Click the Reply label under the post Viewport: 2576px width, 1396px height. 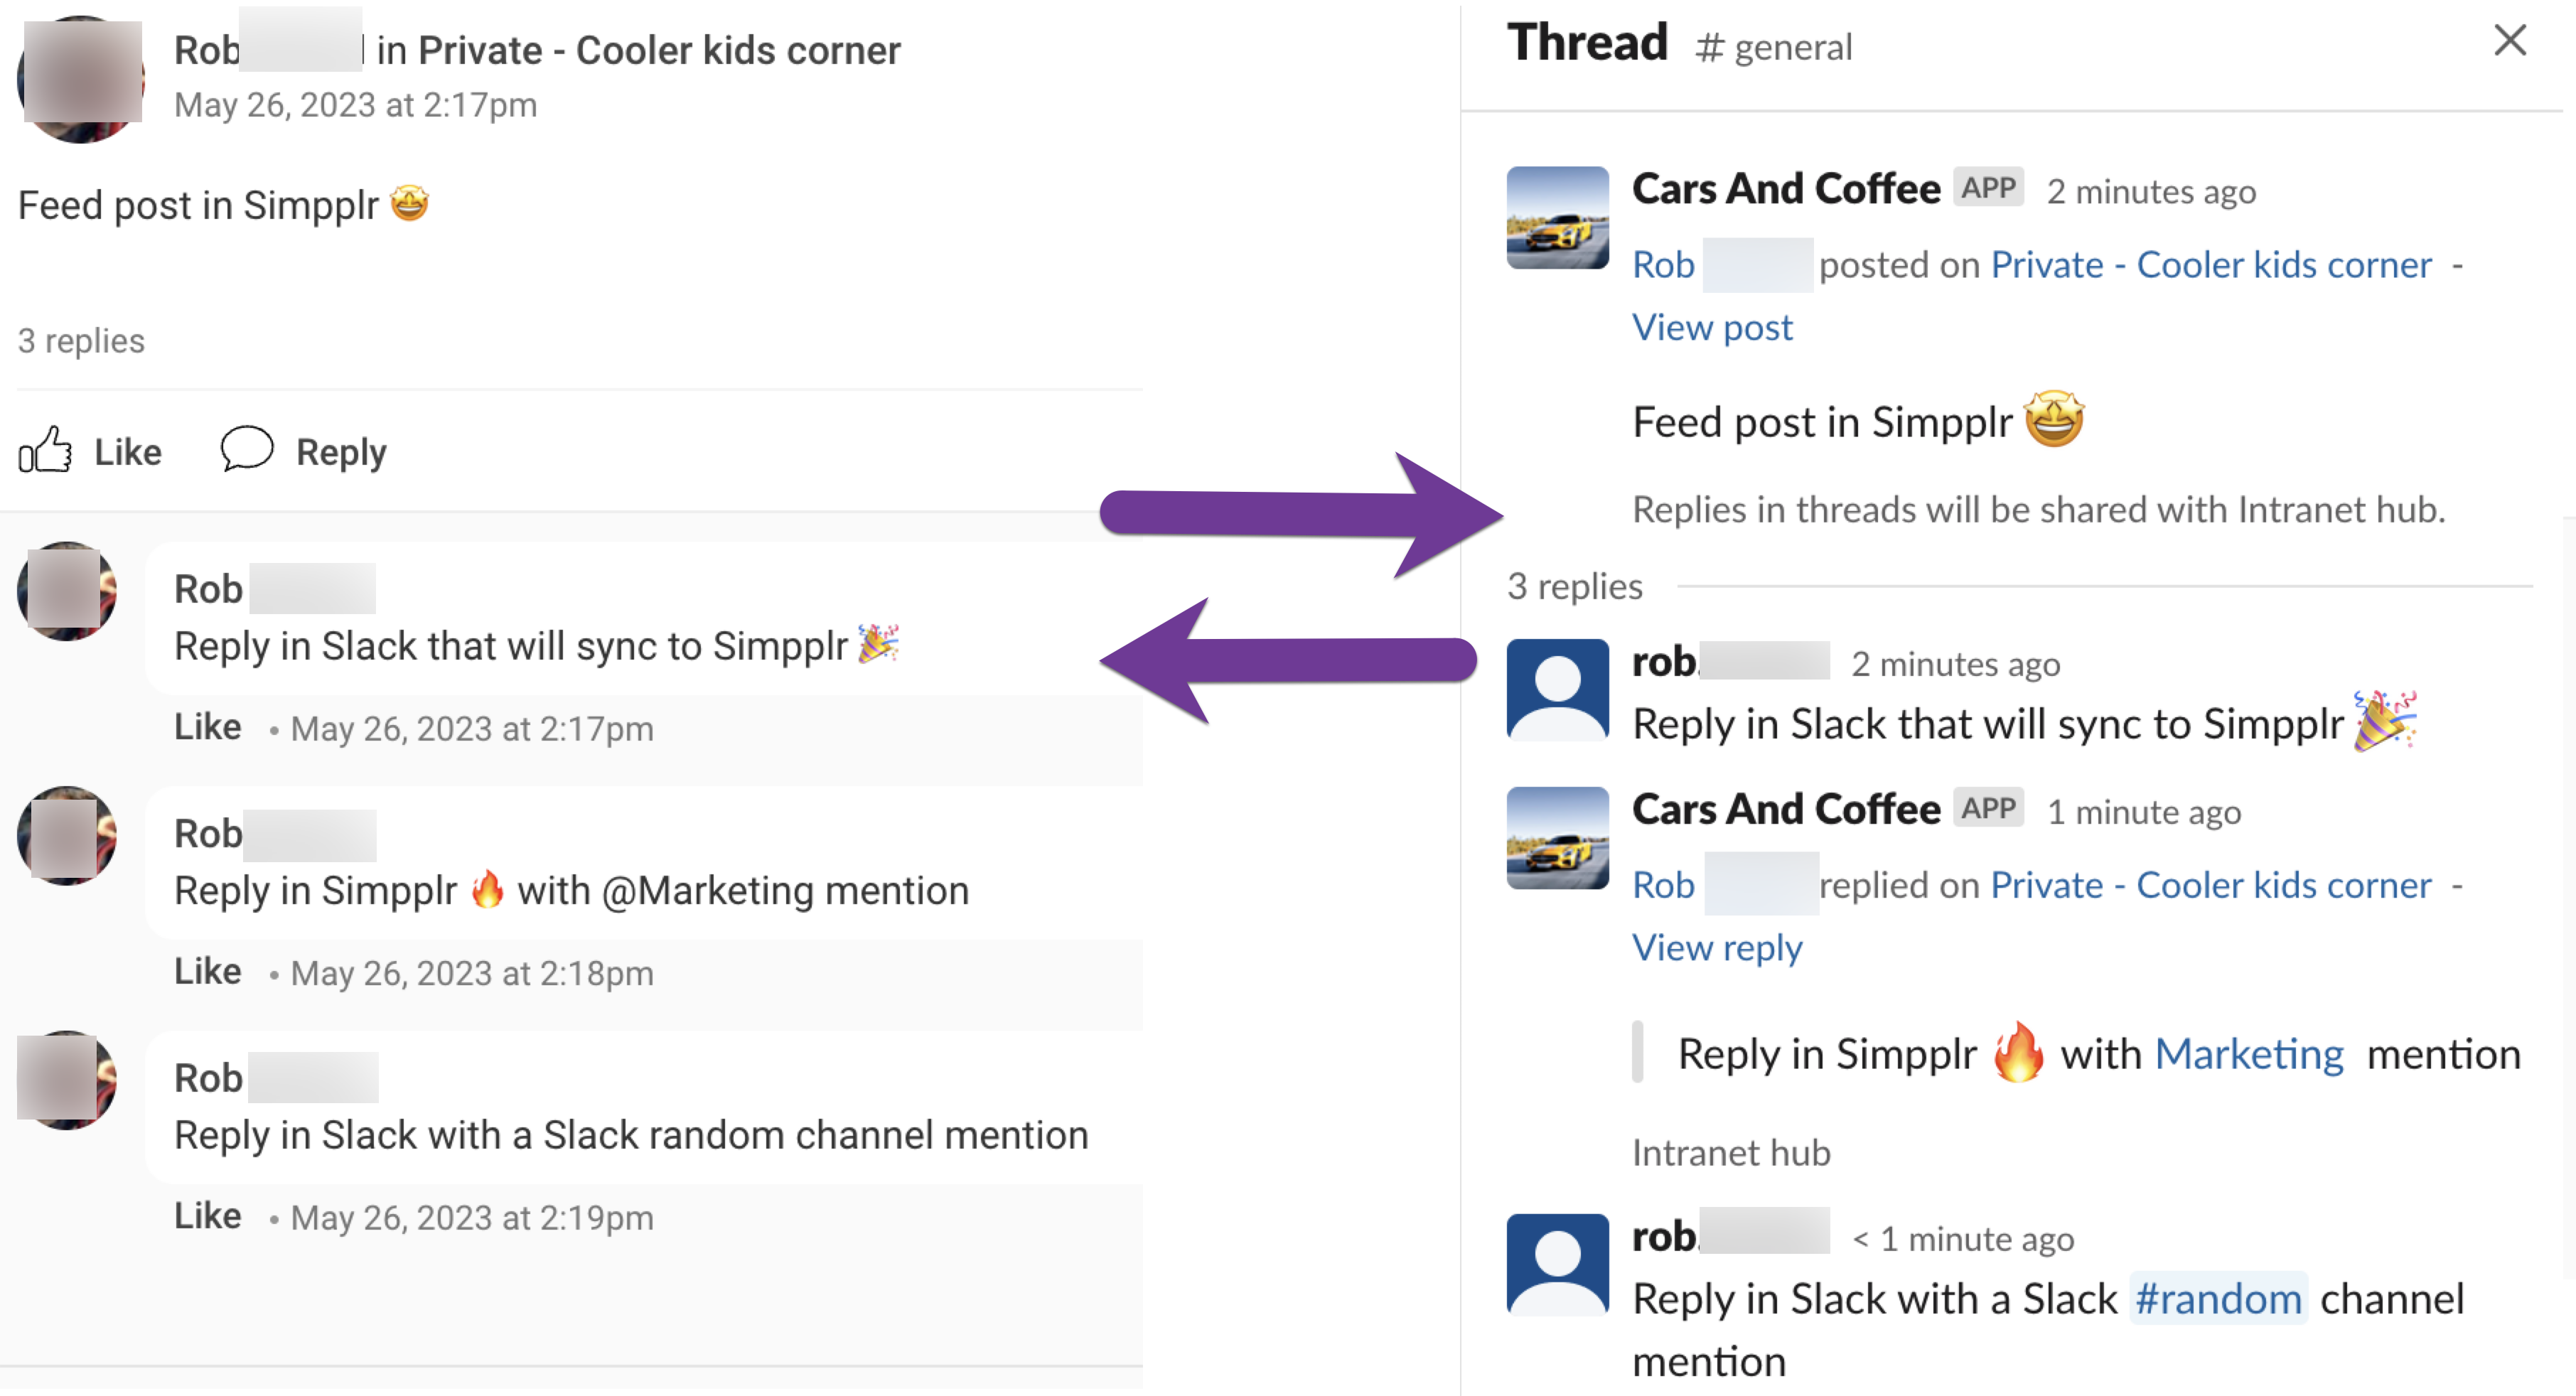(x=341, y=452)
